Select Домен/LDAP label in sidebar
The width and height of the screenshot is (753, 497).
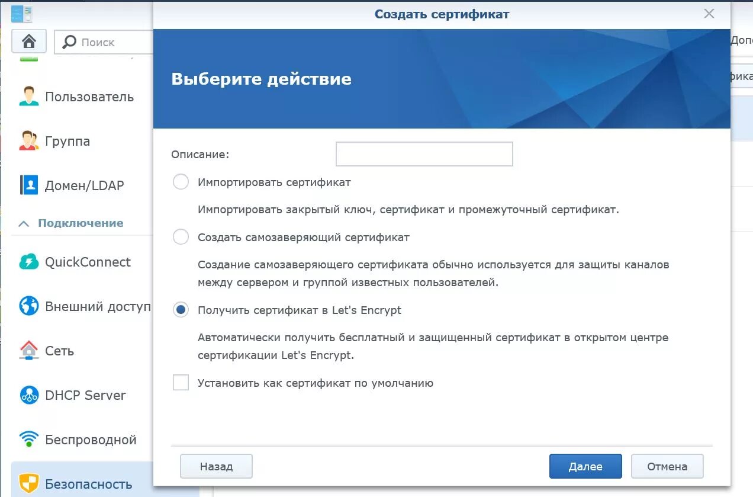pyautogui.click(x=85, y=185)
